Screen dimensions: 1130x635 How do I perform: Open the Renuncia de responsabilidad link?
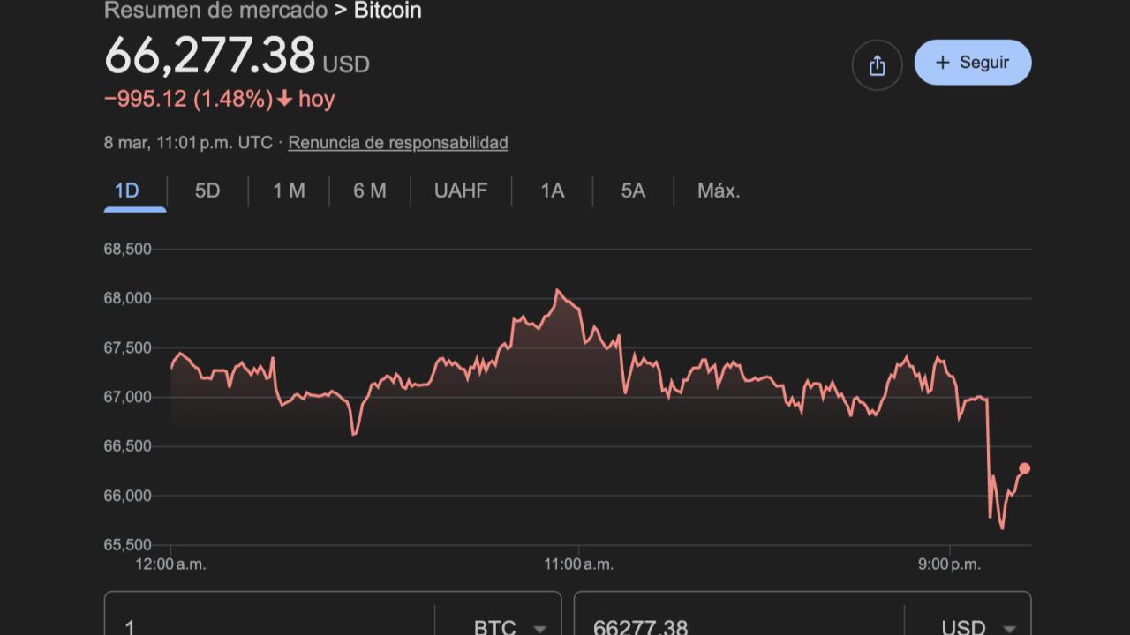click(x=397, y=142)
